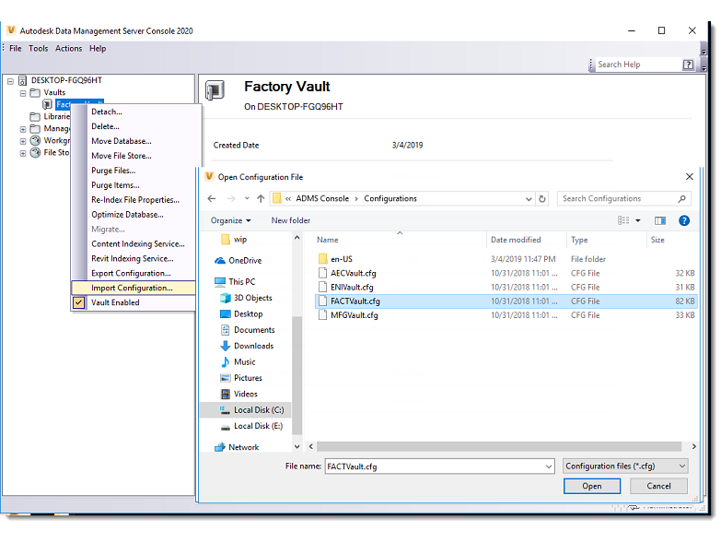This screenshot has height=543, width=721.
Task: Refresh the Configurations folder listing
Action: coord(542,199)
